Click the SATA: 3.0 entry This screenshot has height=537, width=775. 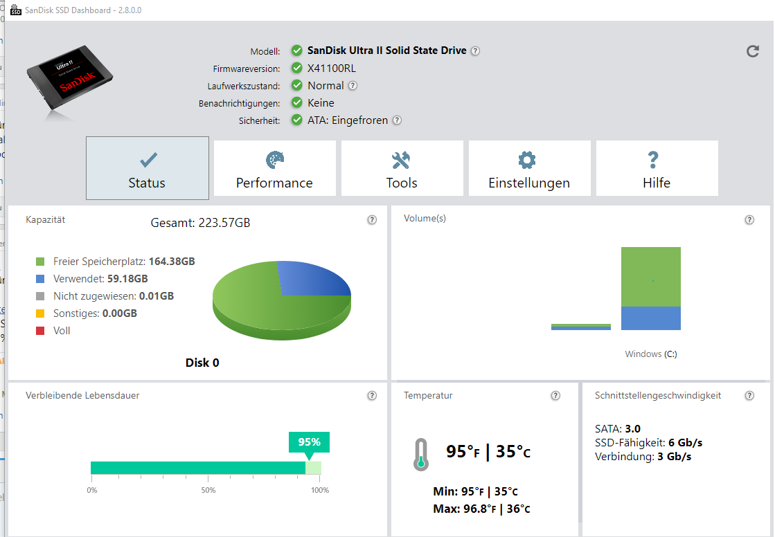click(x=618, y=429)
